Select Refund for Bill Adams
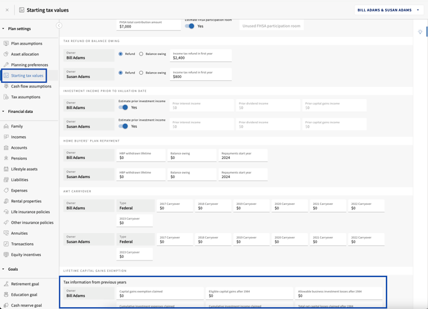This screenshot has height=309, width=428. pos(120,54)
